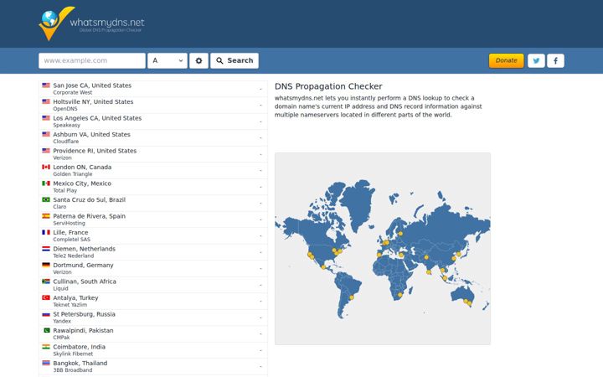Focus the www.example.com domain field
603x377 pixels.
(x=92, y=61)
